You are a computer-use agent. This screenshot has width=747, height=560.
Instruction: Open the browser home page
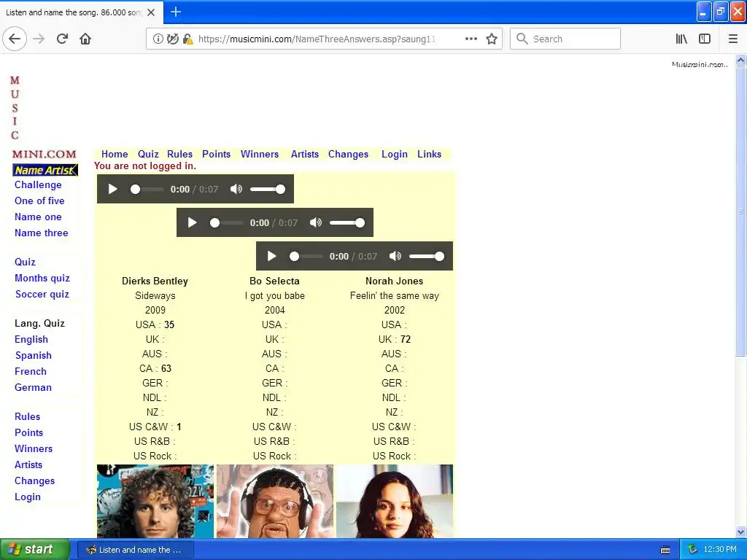(x=85, y=39)
